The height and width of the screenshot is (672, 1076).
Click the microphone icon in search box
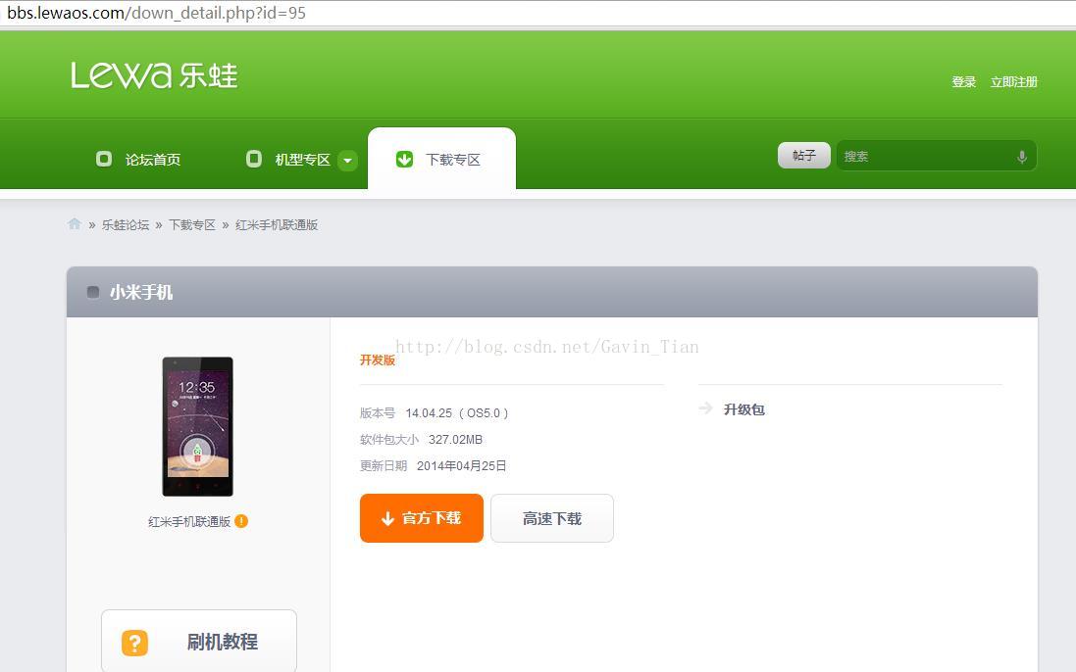pyautogui.click(x=1022, y=157)
